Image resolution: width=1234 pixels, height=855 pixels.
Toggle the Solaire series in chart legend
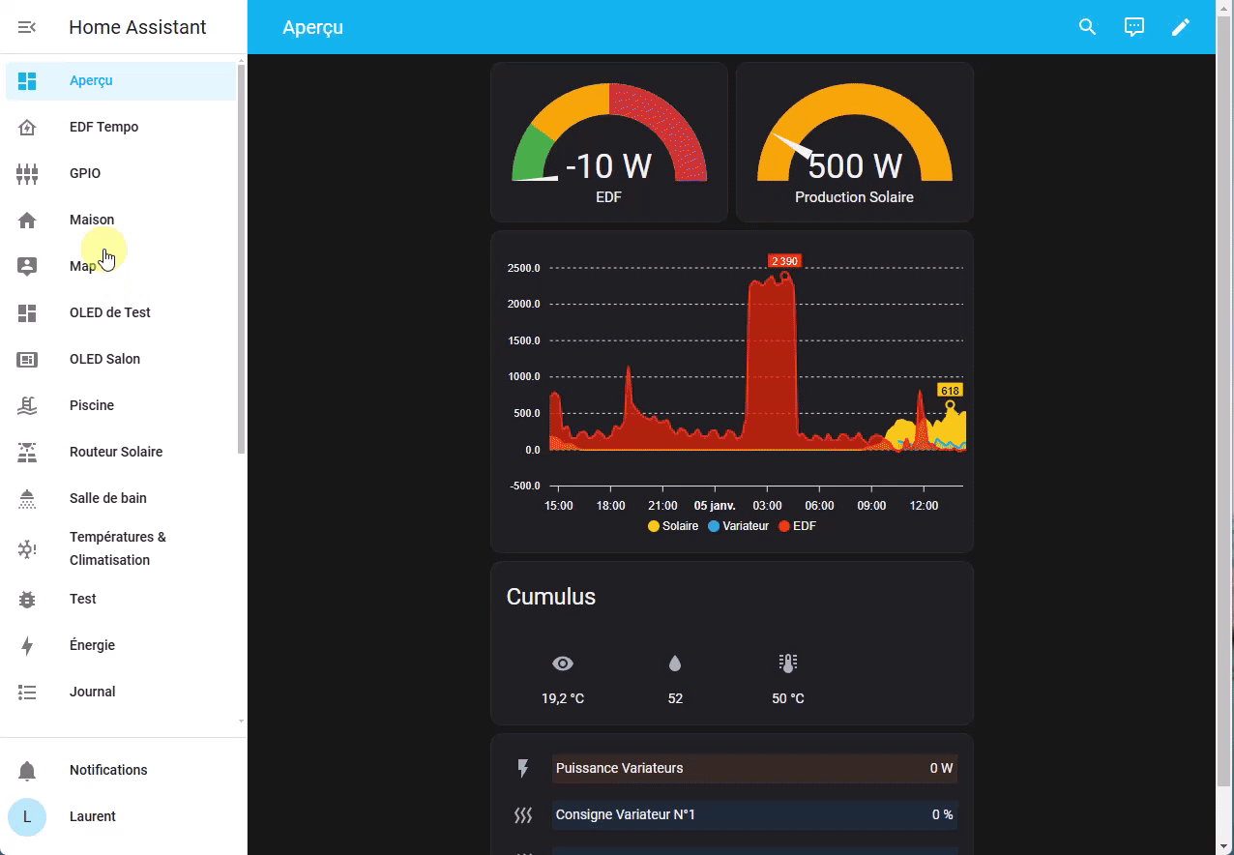coord(673,526)
